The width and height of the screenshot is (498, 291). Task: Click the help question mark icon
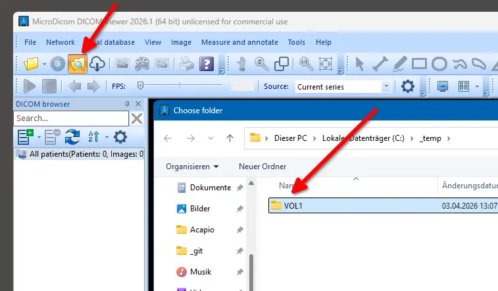click(207, 64)
